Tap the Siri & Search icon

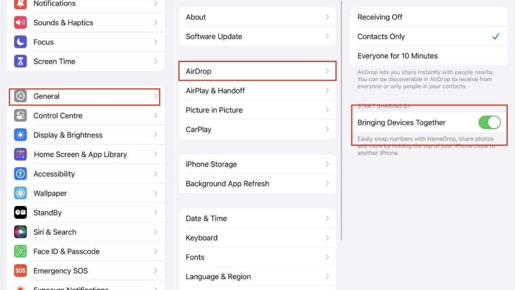20,232
